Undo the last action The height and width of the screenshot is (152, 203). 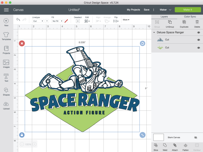coord(18,19)
